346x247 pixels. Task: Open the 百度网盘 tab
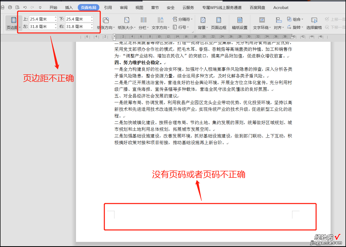coord(257,7)
